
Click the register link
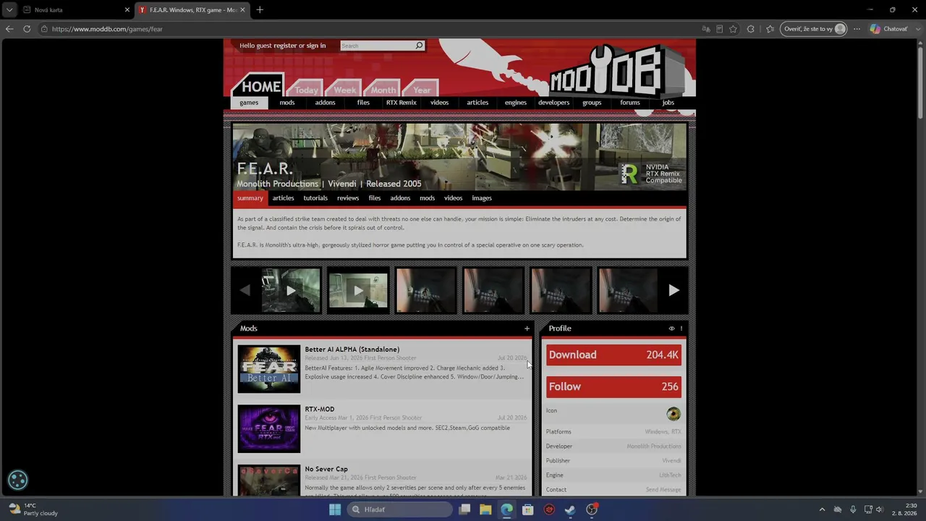[x=285, y=46]
